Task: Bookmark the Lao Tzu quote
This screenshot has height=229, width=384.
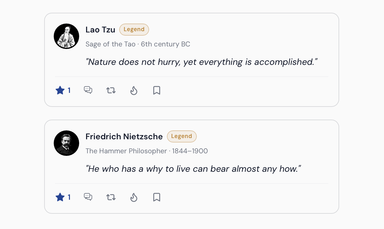Action: (156, 91)
